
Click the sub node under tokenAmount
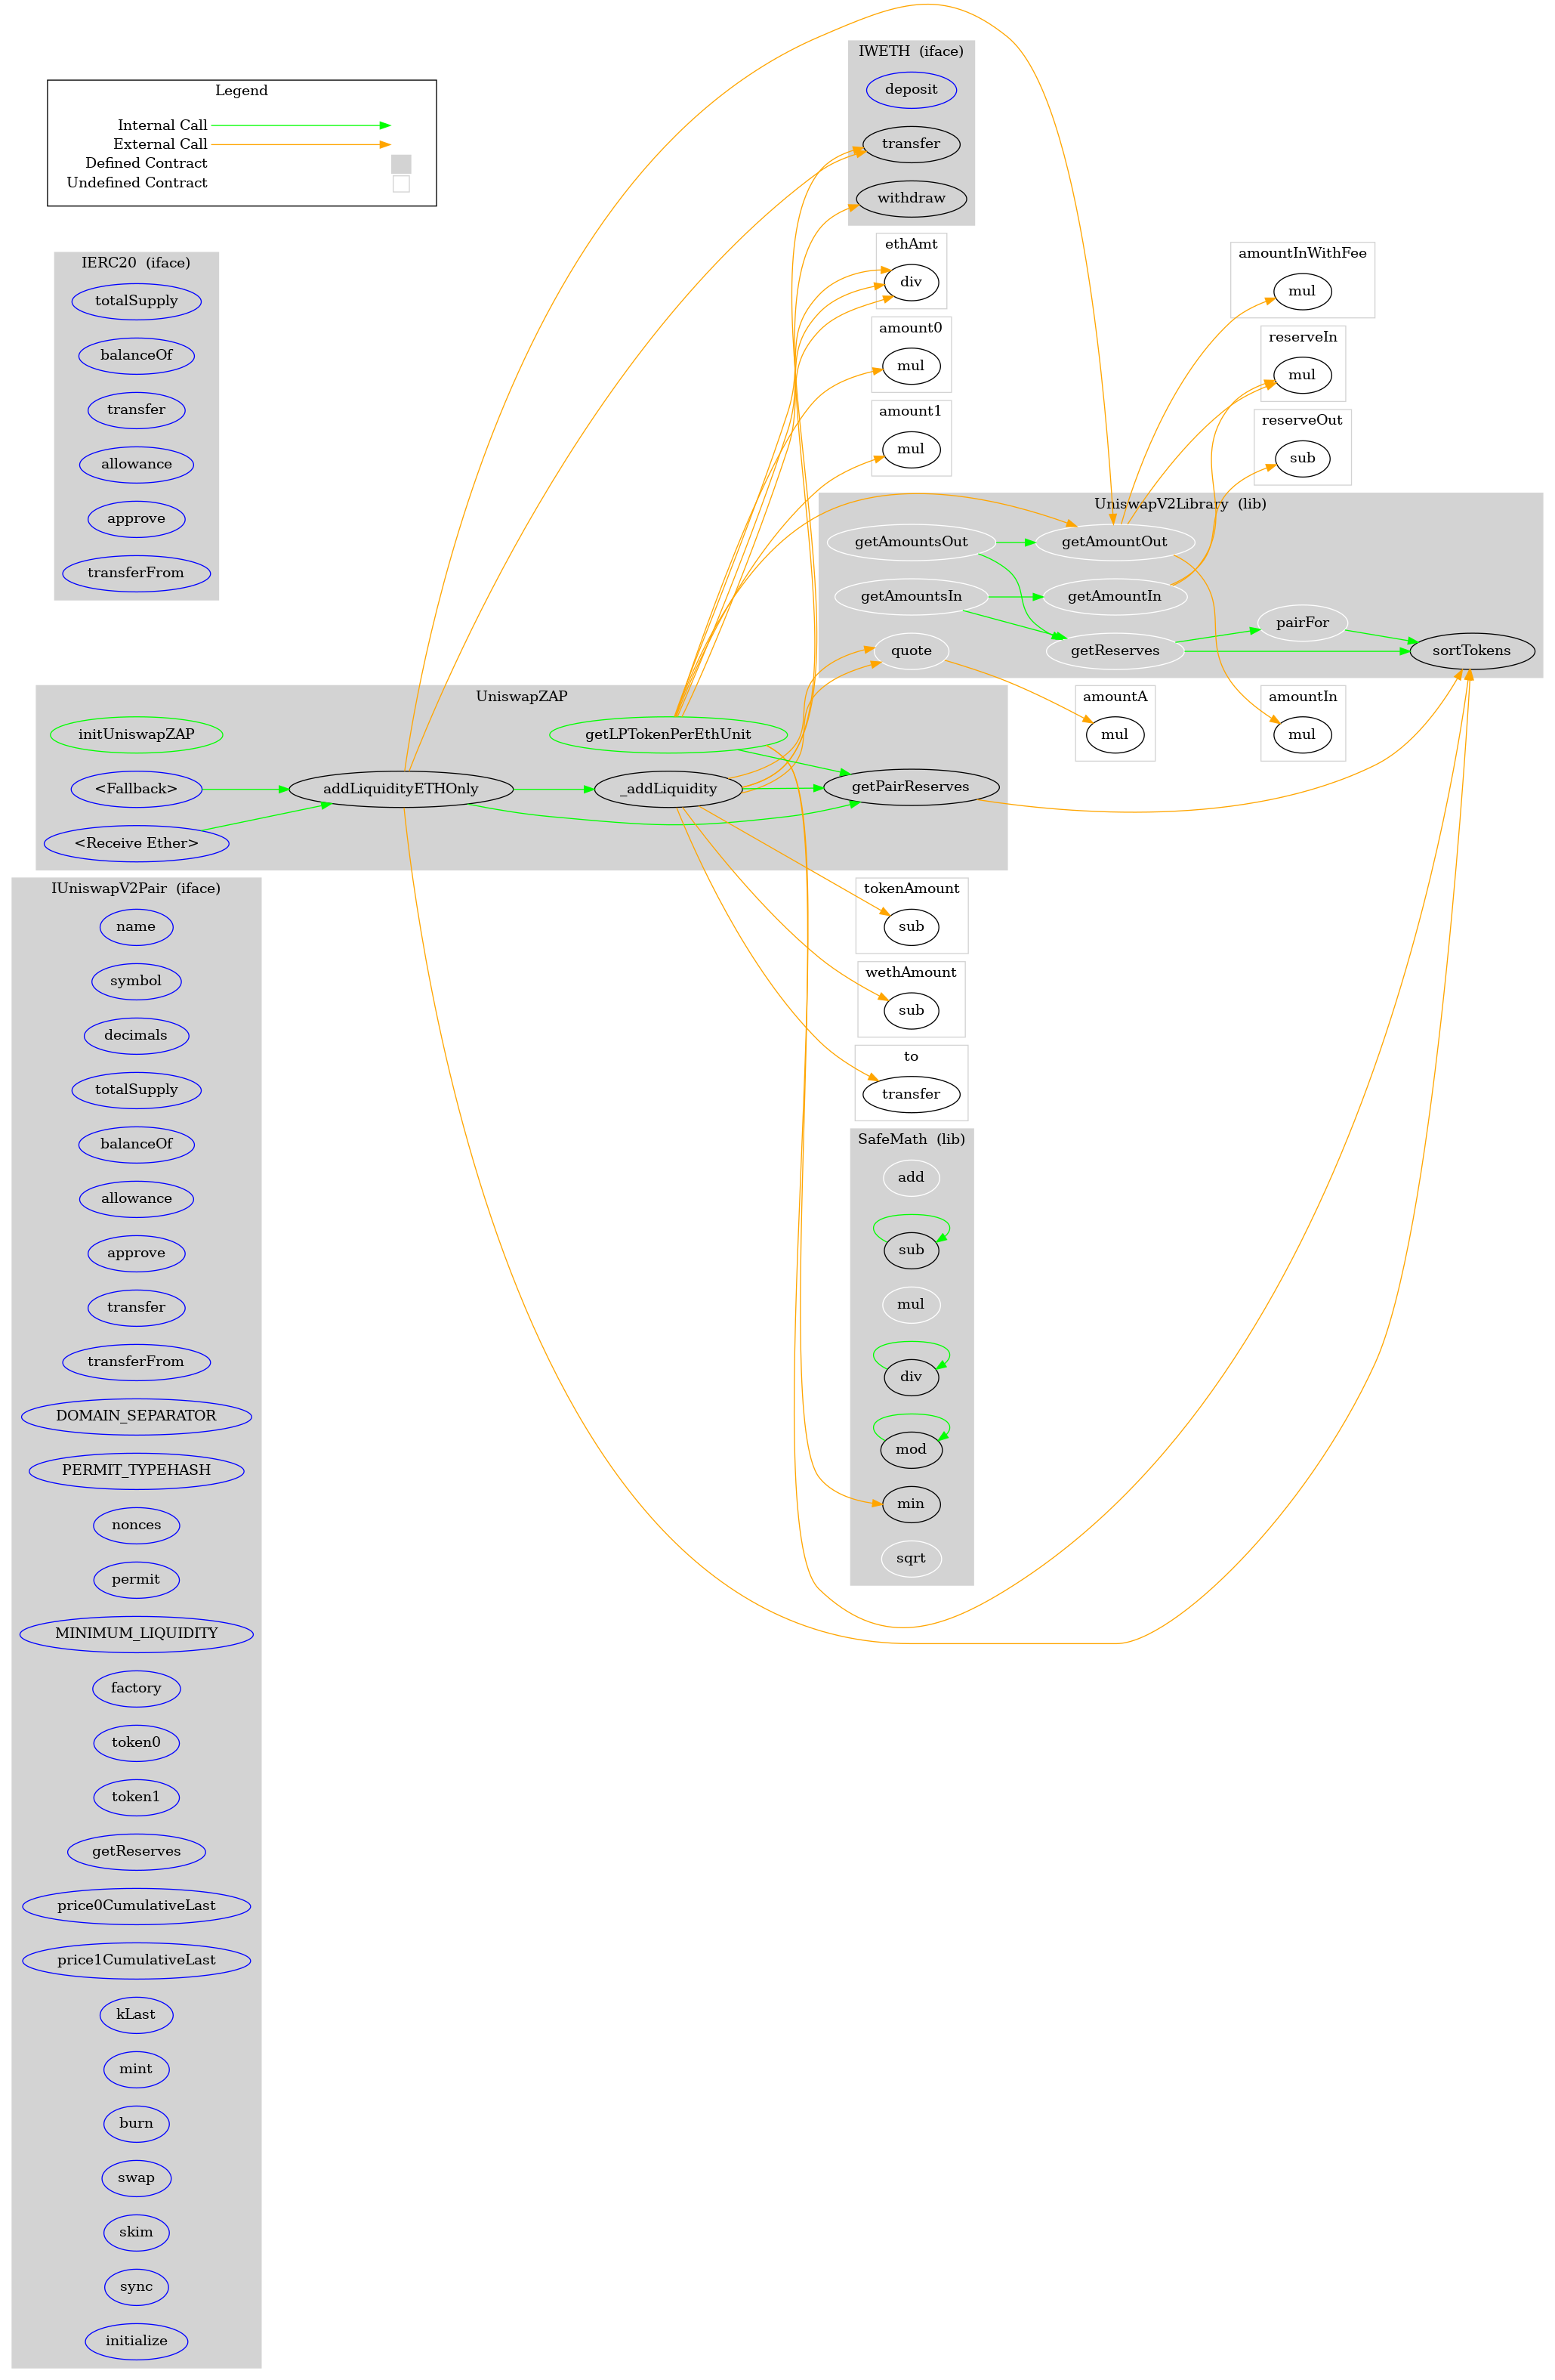pos(912,926)
